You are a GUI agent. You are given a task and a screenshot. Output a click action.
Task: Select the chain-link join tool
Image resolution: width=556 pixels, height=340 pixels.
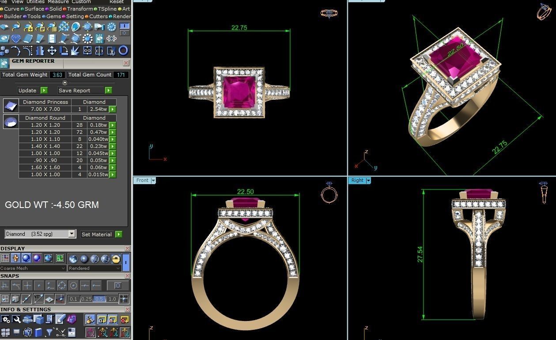[x=87, y=51]
